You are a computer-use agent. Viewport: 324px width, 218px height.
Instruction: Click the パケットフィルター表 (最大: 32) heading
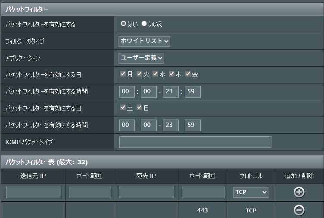tap(47, 162)
